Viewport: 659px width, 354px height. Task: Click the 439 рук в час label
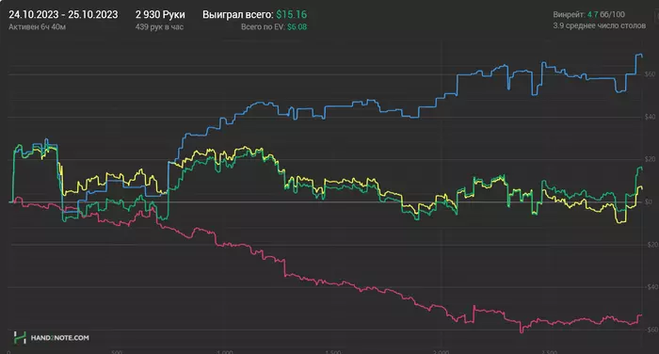point(159,27)
